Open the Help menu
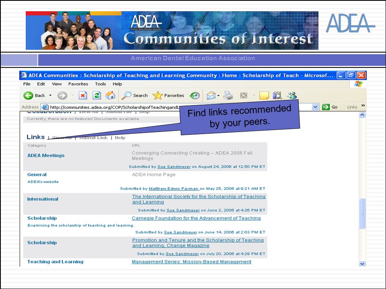The image size is (386, 289). [x=117, y=84]
